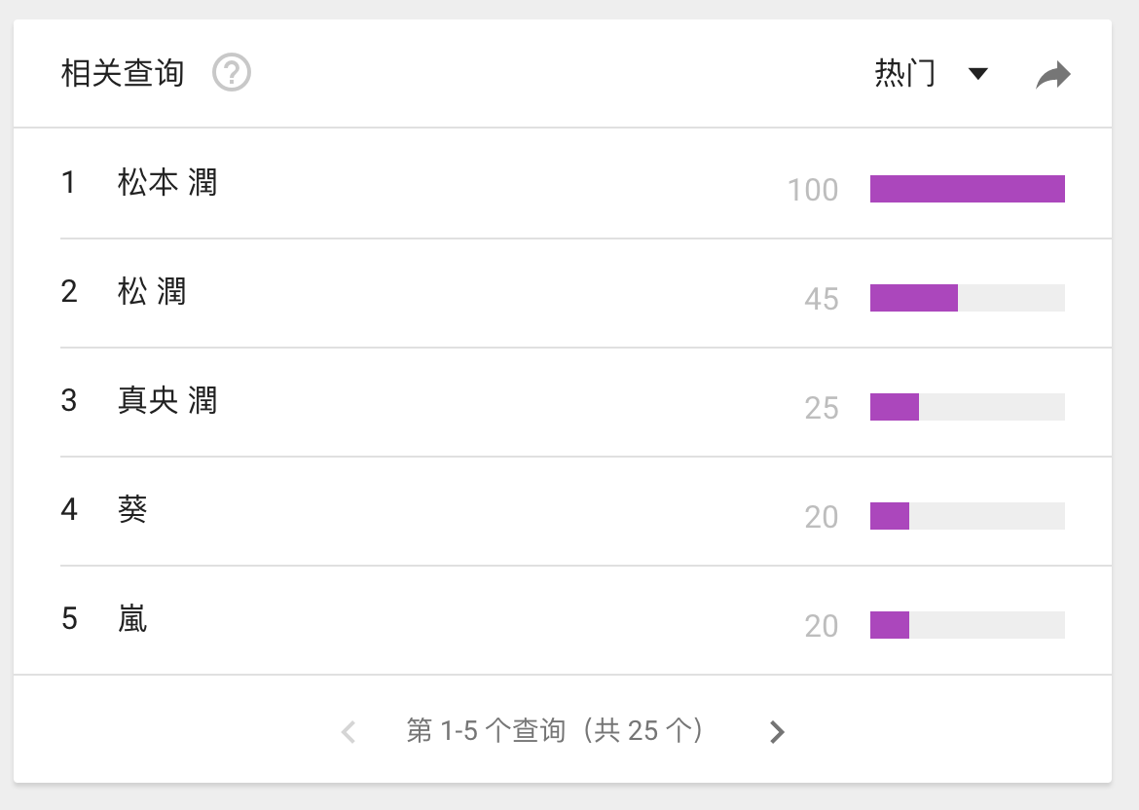Screen dimensions: 1139x810
Task: Click the share arrow icon
Action: click(1052, 75)
